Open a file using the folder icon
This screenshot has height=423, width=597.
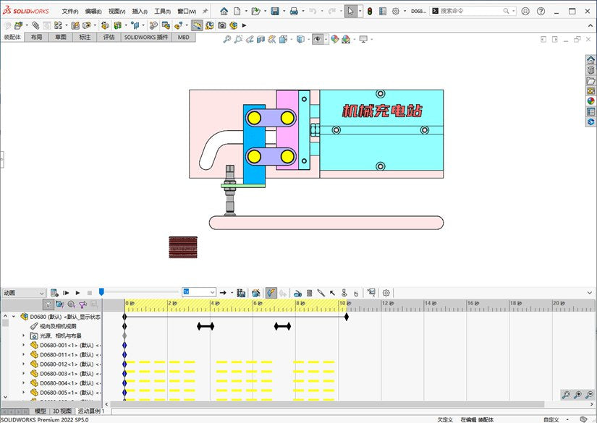click(x=256, y=12)
